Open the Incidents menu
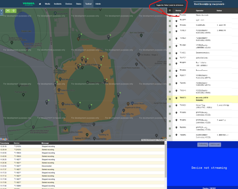This screenshot has height=189, width=238. point(58,4)
